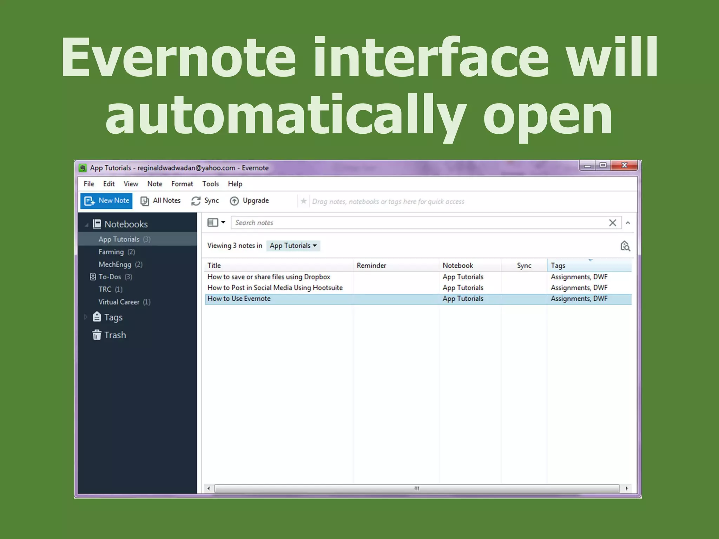
Task: Open the note list view options dropdown
Action: [x=216, y=222]
